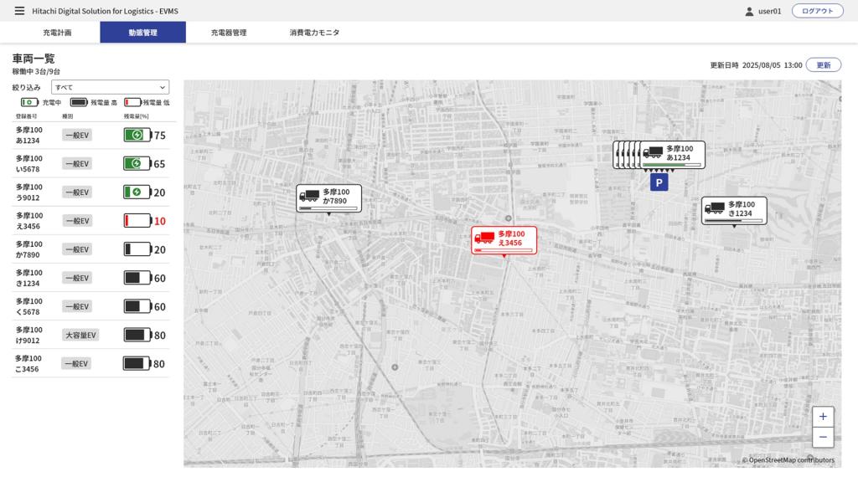Switch to the 充電計画 tab
858x482 pixels.
tap(57, 33)
